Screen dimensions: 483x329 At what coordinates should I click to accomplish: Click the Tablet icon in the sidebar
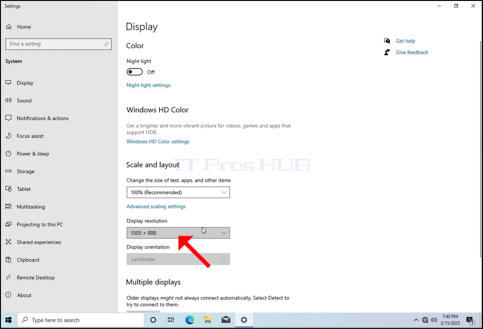coord(8,189)
